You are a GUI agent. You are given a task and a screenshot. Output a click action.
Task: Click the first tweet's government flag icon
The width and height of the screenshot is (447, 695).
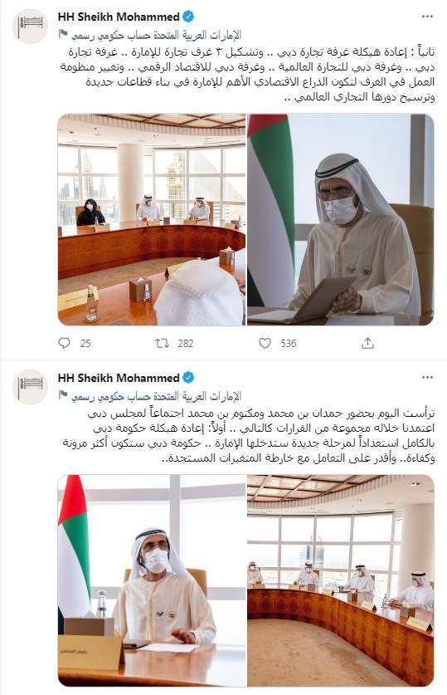[63, 34]
